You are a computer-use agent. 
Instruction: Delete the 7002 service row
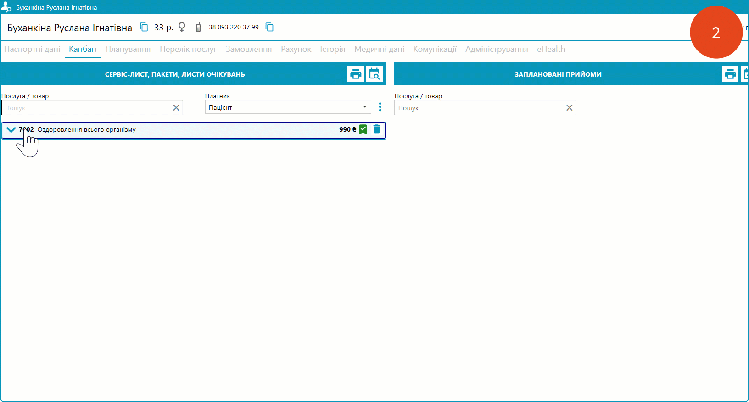377,129
